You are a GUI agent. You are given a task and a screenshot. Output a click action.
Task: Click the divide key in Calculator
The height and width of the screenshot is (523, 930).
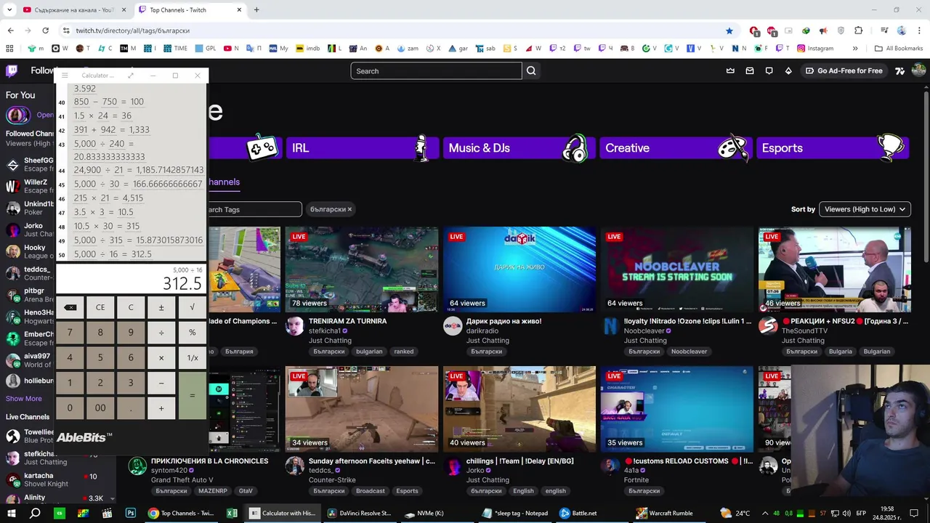pos(161,333)
